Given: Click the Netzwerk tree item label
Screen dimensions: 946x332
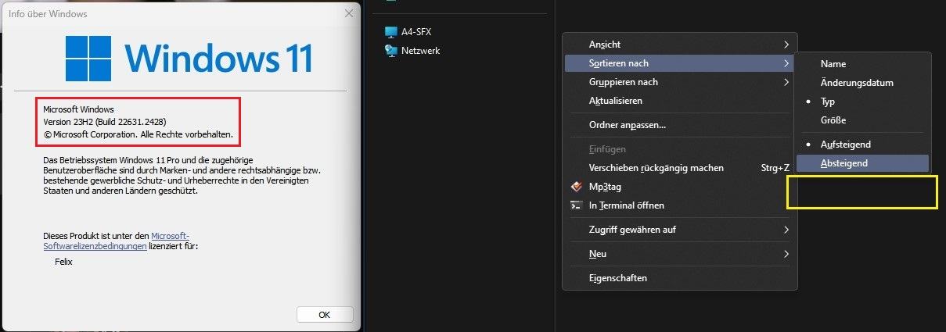Looking at the screenshot, I should (x=420, y=51).
